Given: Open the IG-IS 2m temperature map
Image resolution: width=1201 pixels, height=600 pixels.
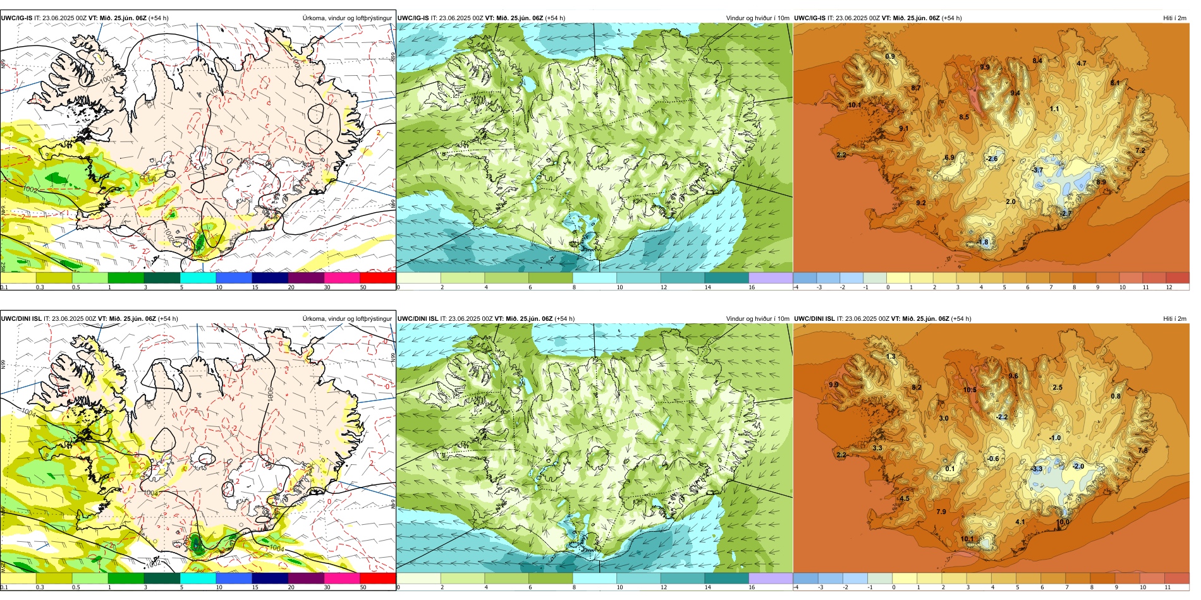Looking at the screenshot, I should pos(991,148).
